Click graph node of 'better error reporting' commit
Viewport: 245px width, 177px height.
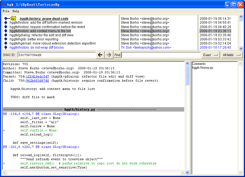tap(6, 39)
